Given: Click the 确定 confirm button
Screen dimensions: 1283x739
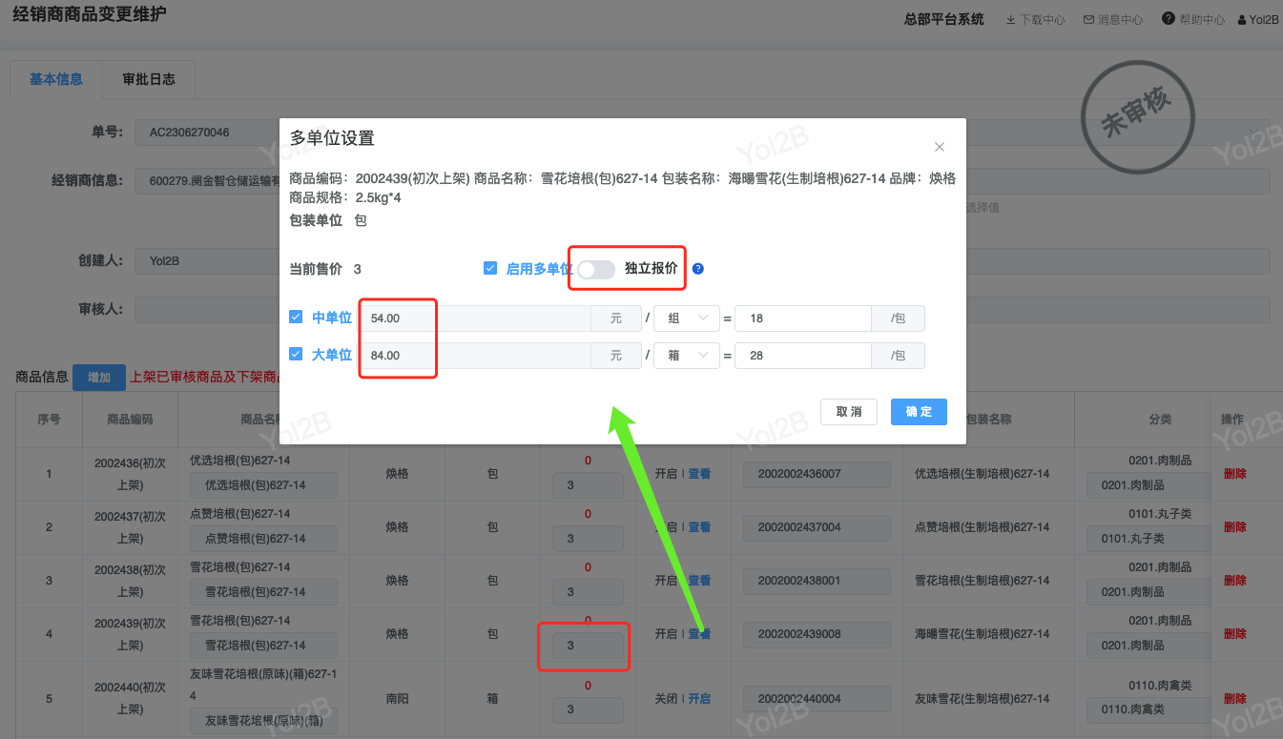Looking at the screenshot, I should [x=919, y=412].
